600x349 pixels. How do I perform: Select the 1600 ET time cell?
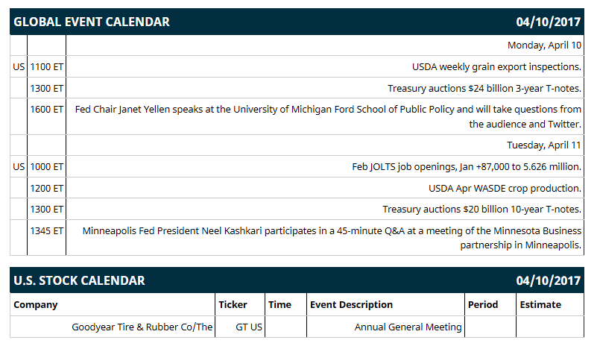47,110
